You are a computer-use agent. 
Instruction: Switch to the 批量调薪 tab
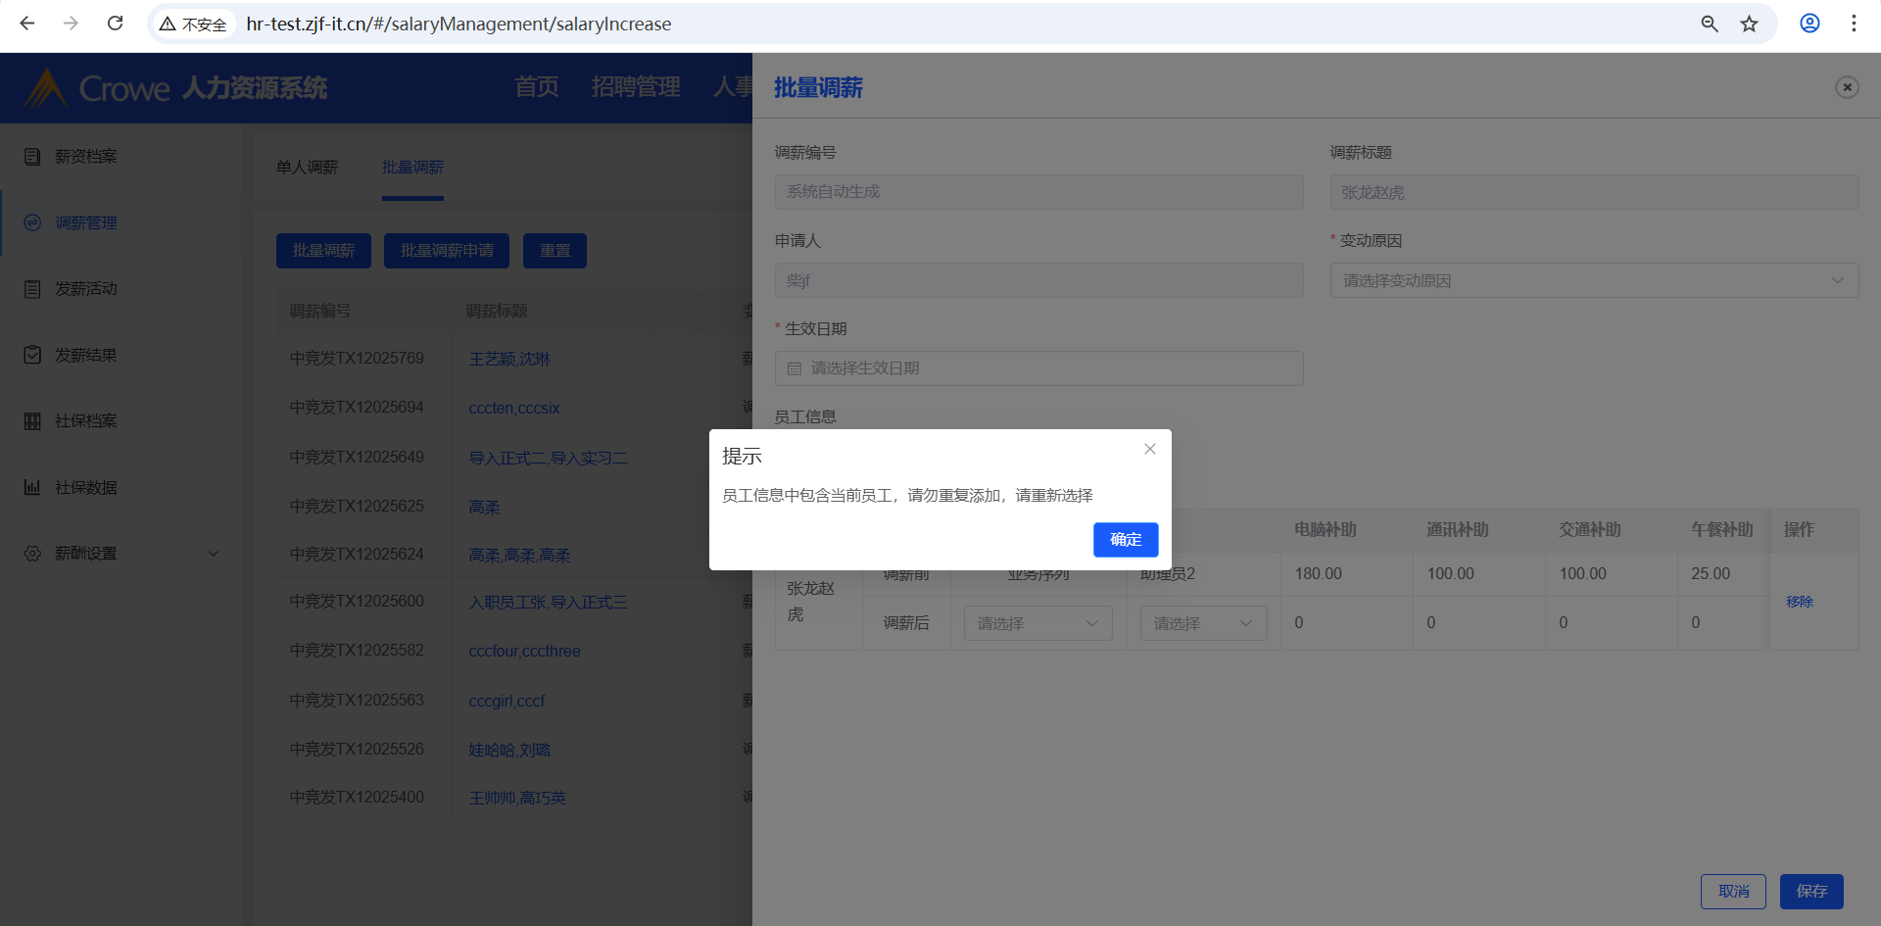tap(412, 168)
